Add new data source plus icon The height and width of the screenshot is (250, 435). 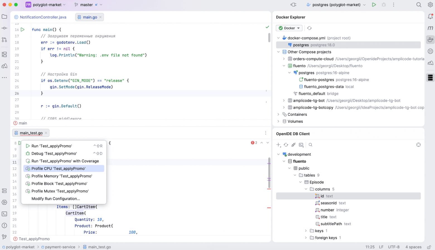pos(278,145)
